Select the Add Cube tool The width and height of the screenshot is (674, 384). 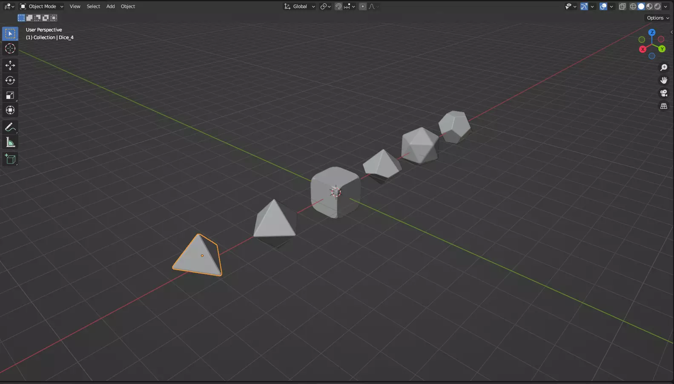pyautogui.click(x=10, y=159)
